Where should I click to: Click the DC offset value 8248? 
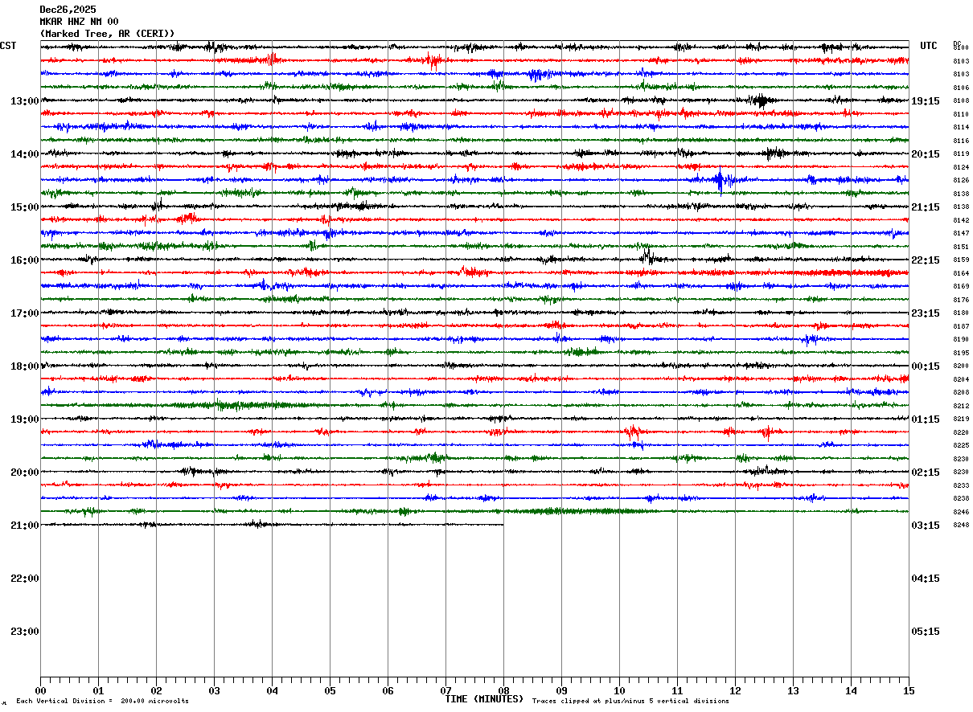click(961, 526)
